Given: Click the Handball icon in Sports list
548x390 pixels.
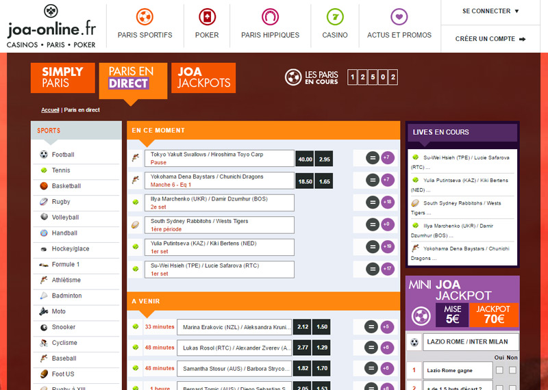Looking at the screenshot, I should click(x=44, y=233).
